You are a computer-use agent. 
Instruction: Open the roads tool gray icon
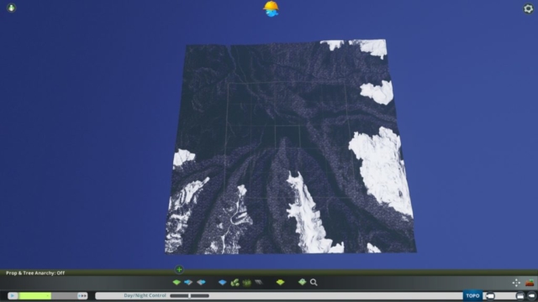coord(259,283)
